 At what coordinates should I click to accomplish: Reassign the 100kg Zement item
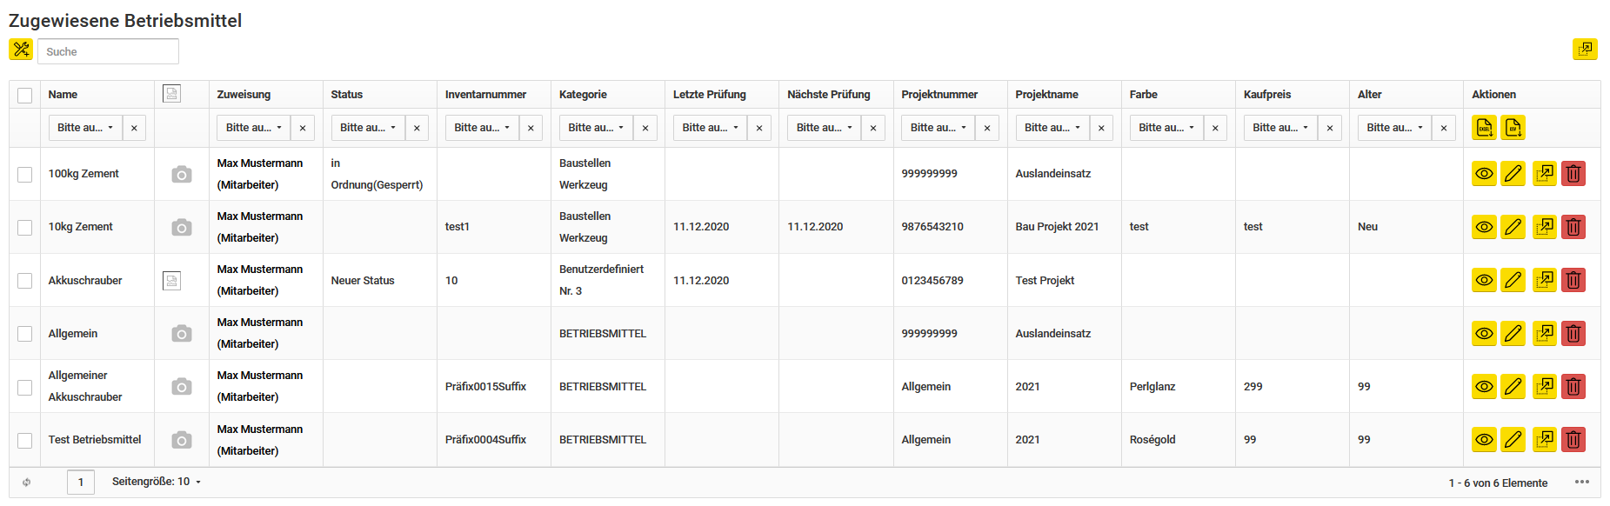[x=1544, y=174]
